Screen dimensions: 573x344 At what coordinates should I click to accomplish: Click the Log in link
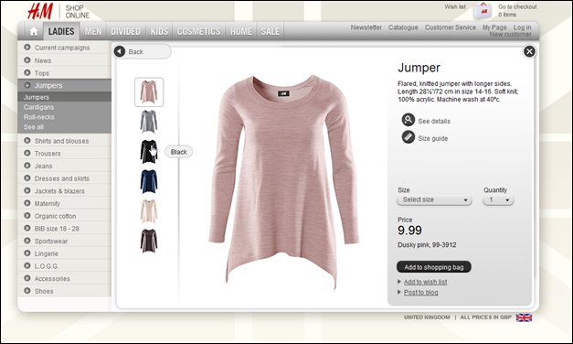tap(522, 27)
